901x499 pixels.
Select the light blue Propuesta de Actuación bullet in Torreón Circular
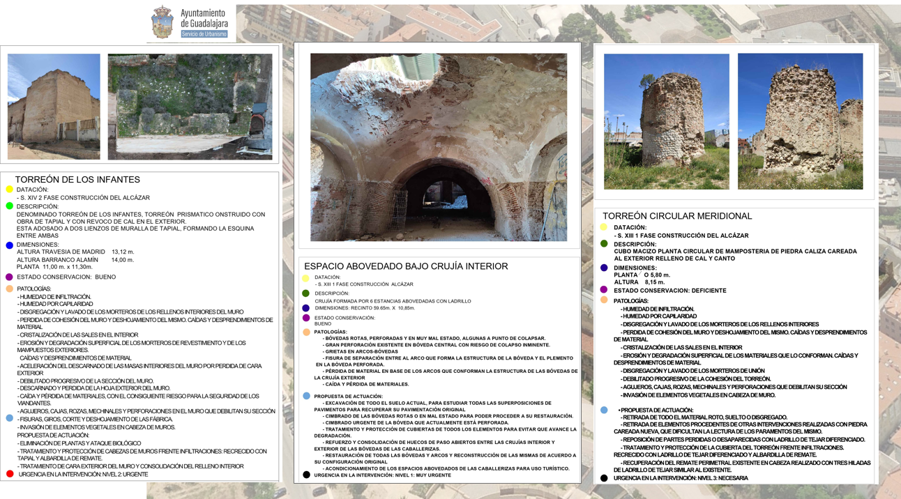click(x=604, y=410)
